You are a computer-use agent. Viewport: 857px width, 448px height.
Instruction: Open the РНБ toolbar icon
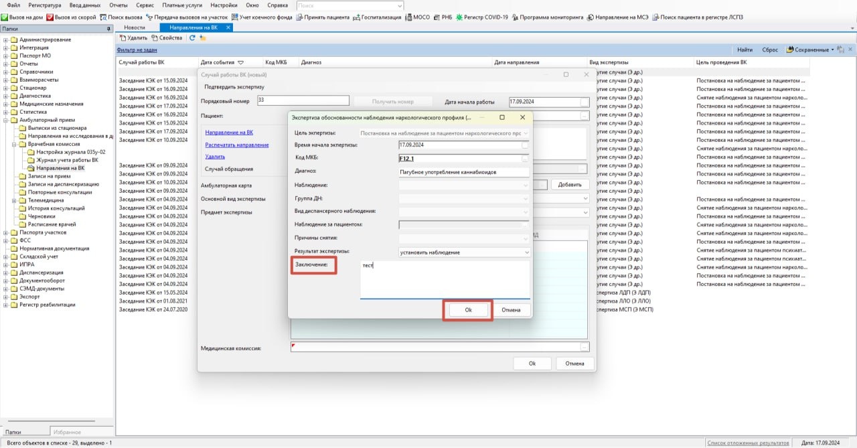437,17
